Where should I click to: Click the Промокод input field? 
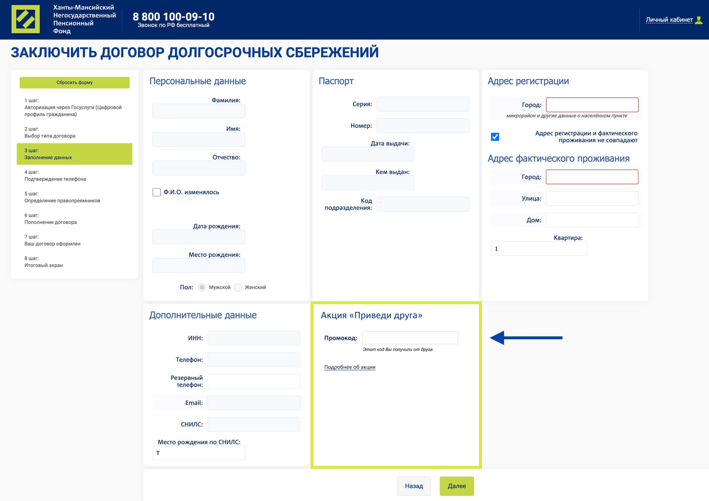(x=410, y=338)
